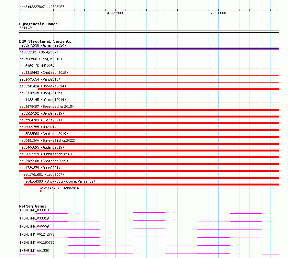Select the 8p11.21 band label
Viewport: 288px width, 258px height.
point(26,28)
